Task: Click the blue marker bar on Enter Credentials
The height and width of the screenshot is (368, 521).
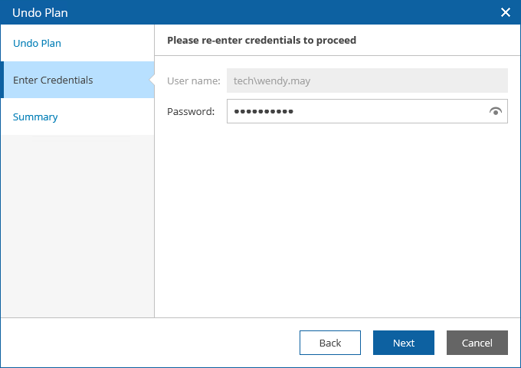Action: (x=2, y=80)
